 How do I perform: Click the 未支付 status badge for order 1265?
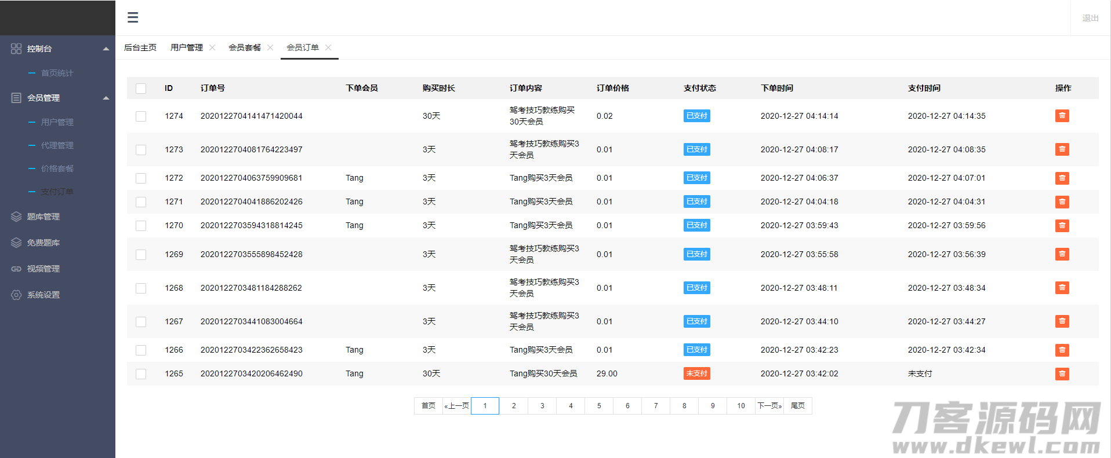point(697,373)
